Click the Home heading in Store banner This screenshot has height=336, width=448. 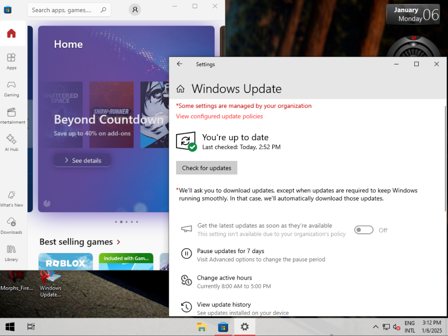click(x=68, y=44)
